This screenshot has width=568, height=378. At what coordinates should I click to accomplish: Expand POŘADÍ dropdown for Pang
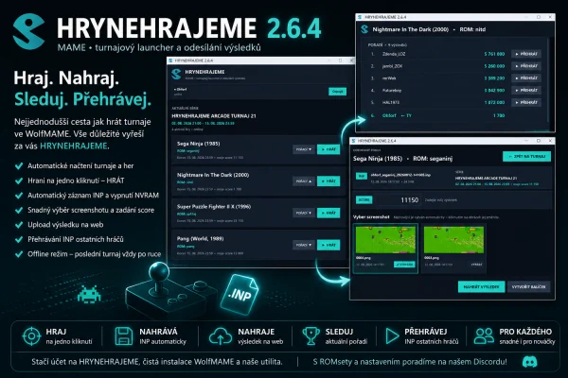click(x=304, y=245)
